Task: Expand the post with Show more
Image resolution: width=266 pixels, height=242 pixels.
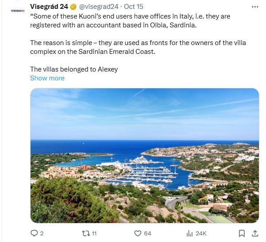Action: click(47, 78)
